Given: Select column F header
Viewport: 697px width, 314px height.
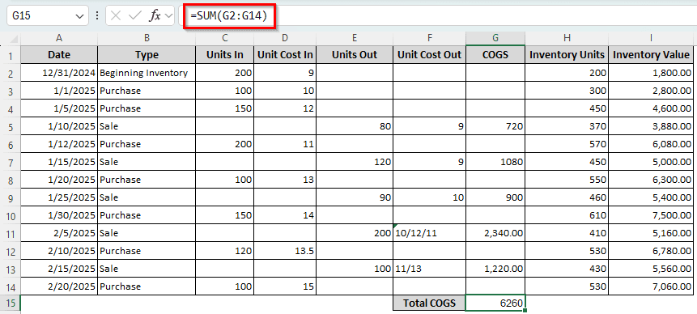Looking at the screenshot, I should pos(430,39).
